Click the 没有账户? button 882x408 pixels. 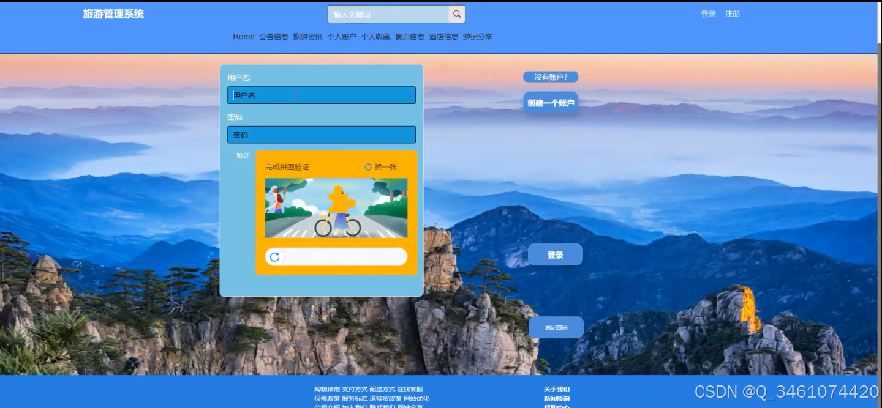click(551, 77)
